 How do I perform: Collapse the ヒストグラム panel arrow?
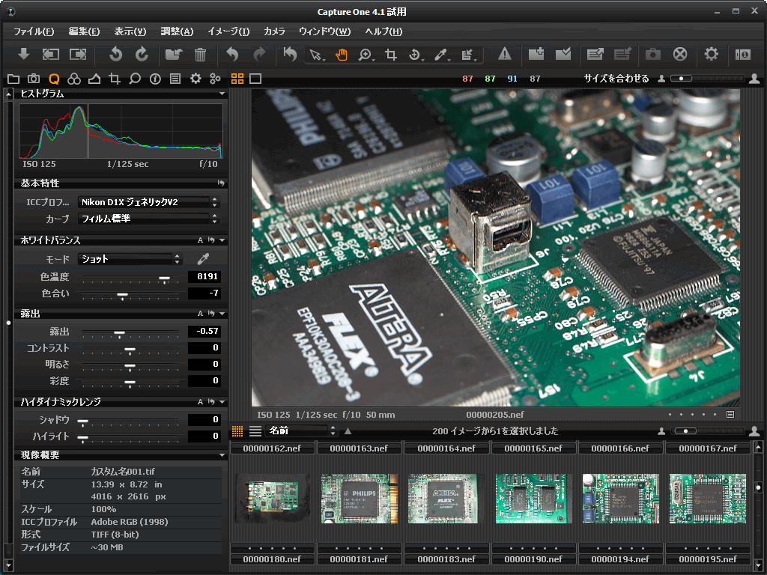click(x=222, y=94)
